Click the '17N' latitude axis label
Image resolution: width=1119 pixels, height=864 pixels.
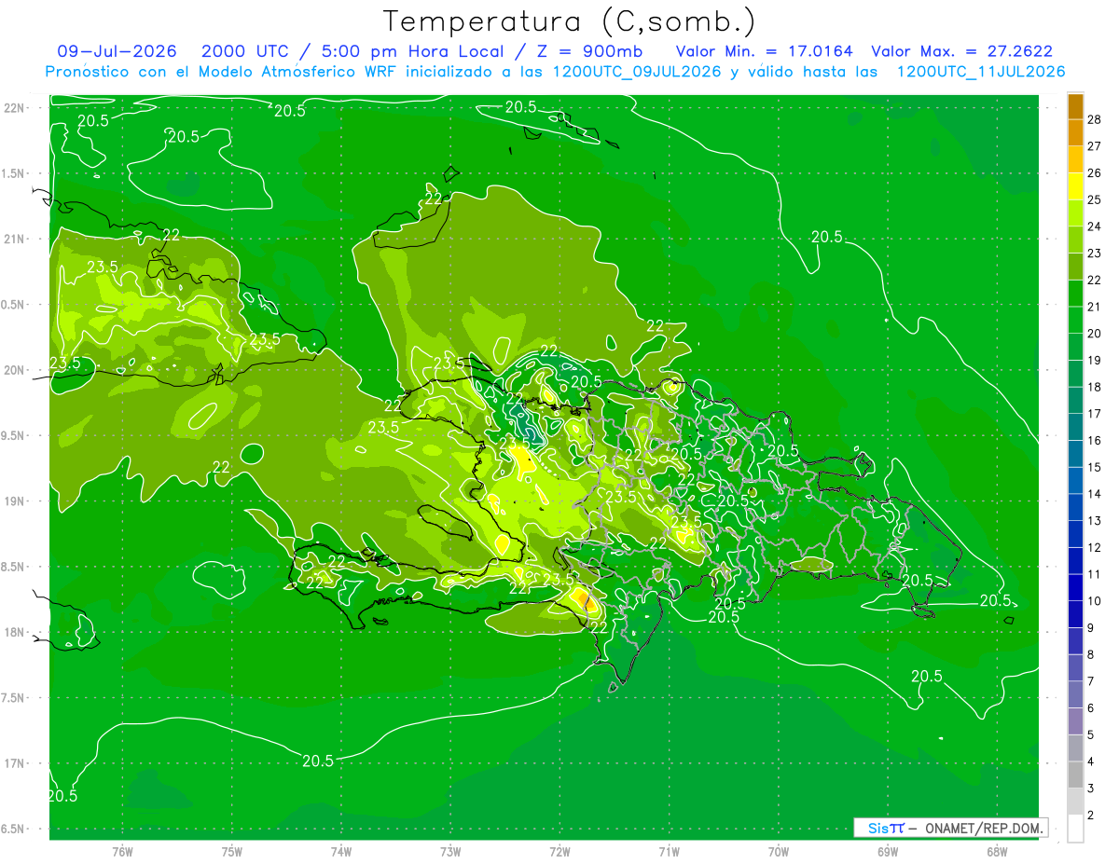(x=14, y=763)
